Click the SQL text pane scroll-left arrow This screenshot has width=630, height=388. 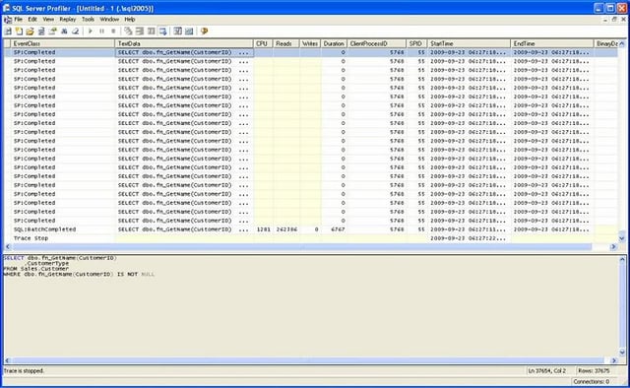coord(8,360)
